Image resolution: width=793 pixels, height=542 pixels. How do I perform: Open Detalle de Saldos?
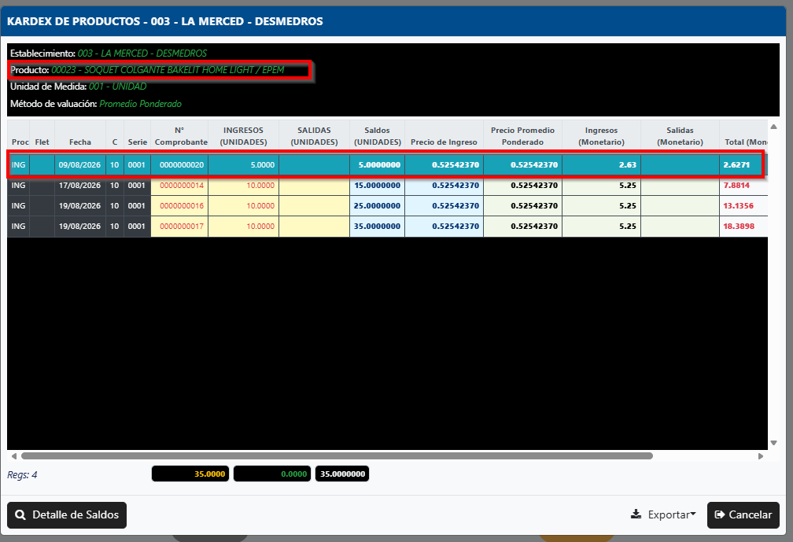(x=67, y=515)
